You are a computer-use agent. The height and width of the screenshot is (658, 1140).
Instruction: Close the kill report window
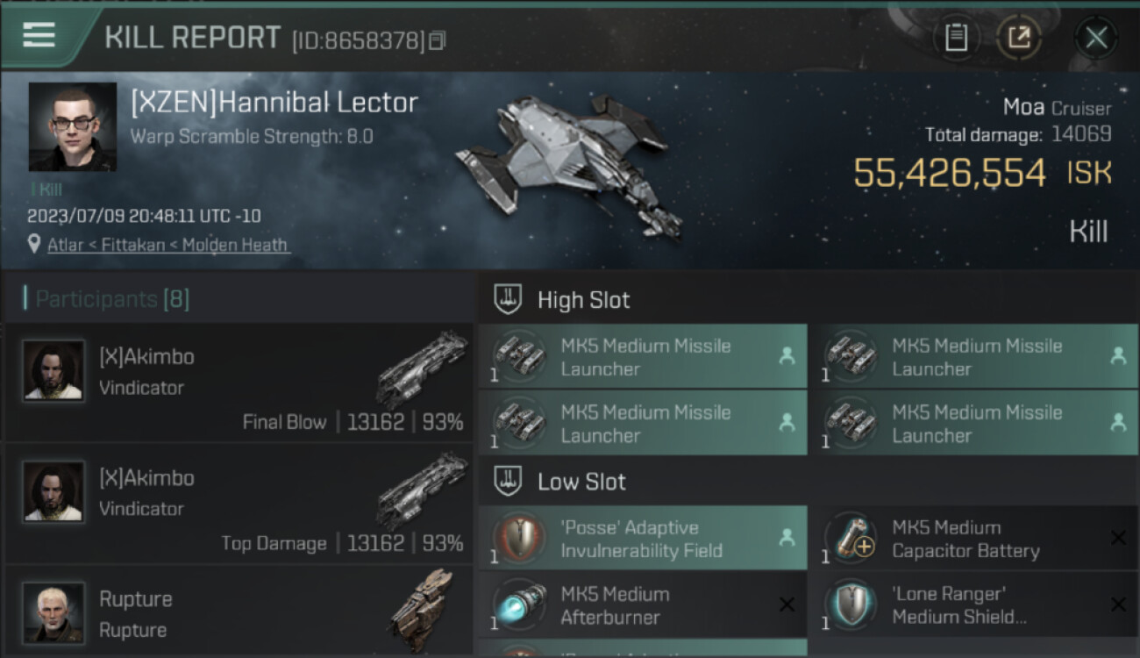[x=1095, y=37]
